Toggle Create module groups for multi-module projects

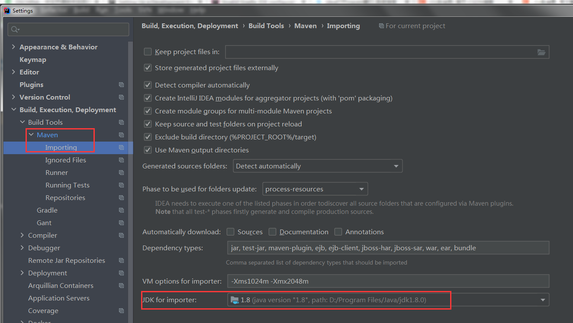[x=148, y=111]
